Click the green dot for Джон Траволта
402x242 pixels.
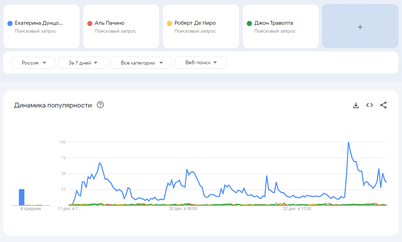(249, 24)
